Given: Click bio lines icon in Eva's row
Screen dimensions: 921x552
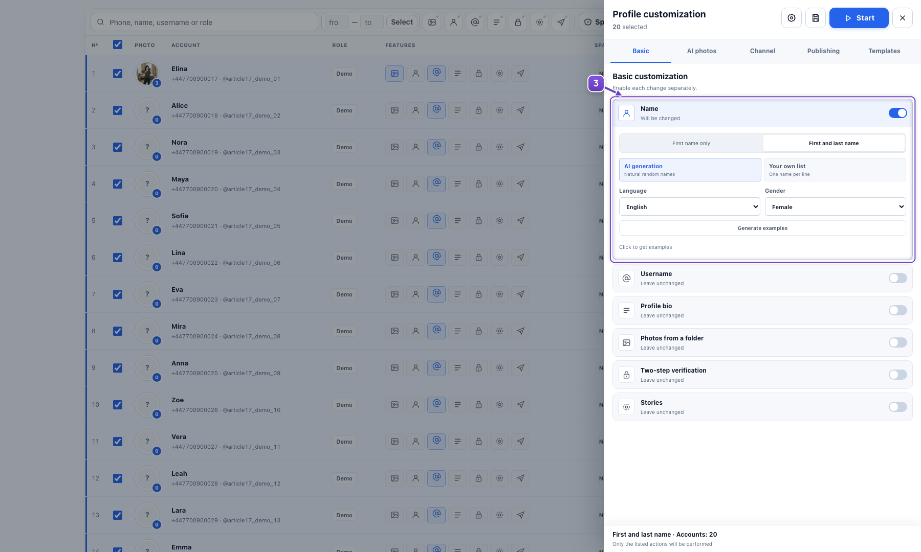Looking at the screenshot, I should (x=457, y=294).
